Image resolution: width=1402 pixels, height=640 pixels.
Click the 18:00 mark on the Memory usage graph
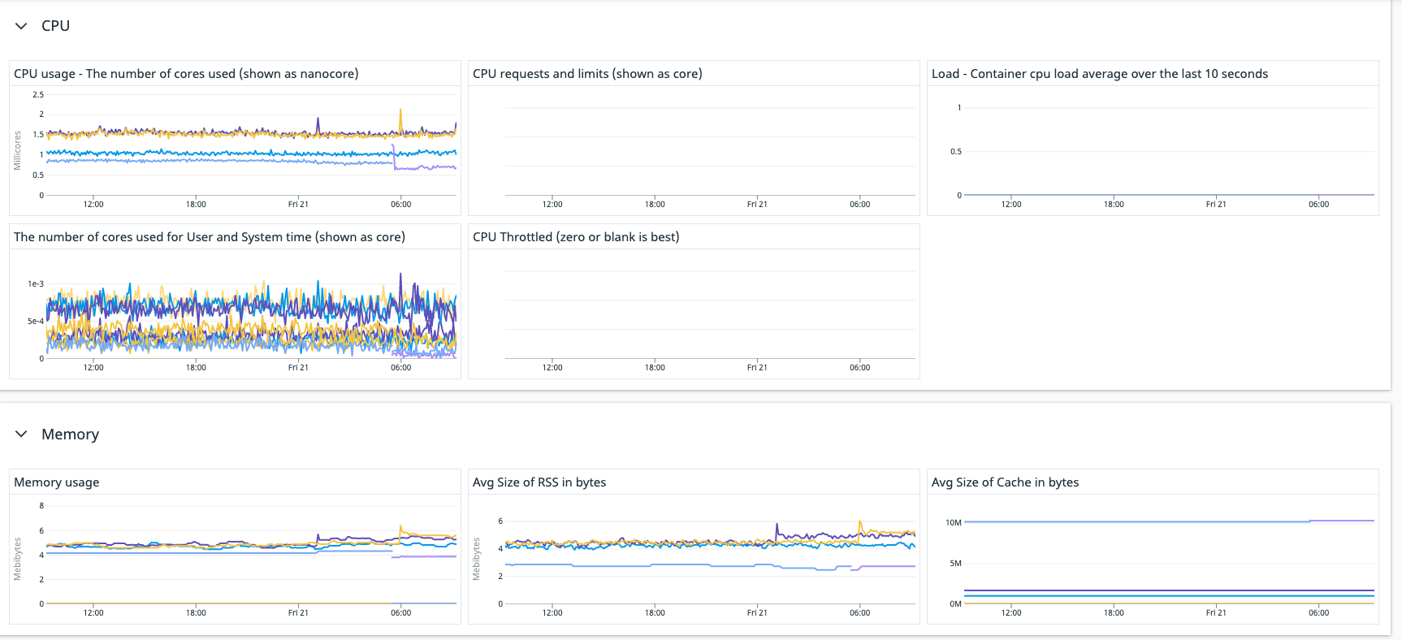[x=196, y=612]
